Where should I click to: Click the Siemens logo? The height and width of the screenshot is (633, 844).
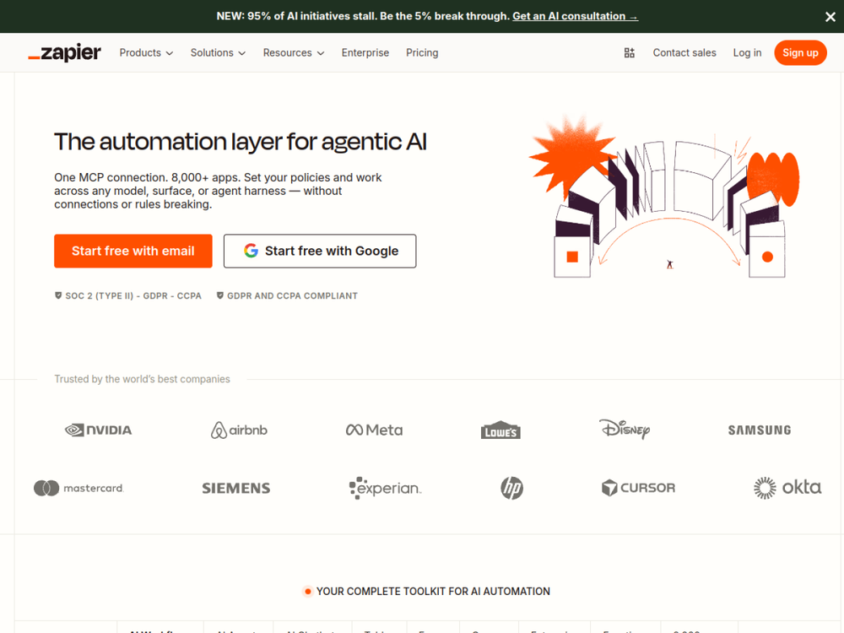pos(236,488)
